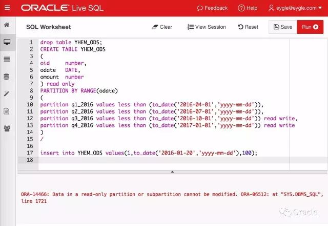This screenshot has height=226, width=328.
Task: Collapse results pane with the divider arrow
Action: (172, 172)
